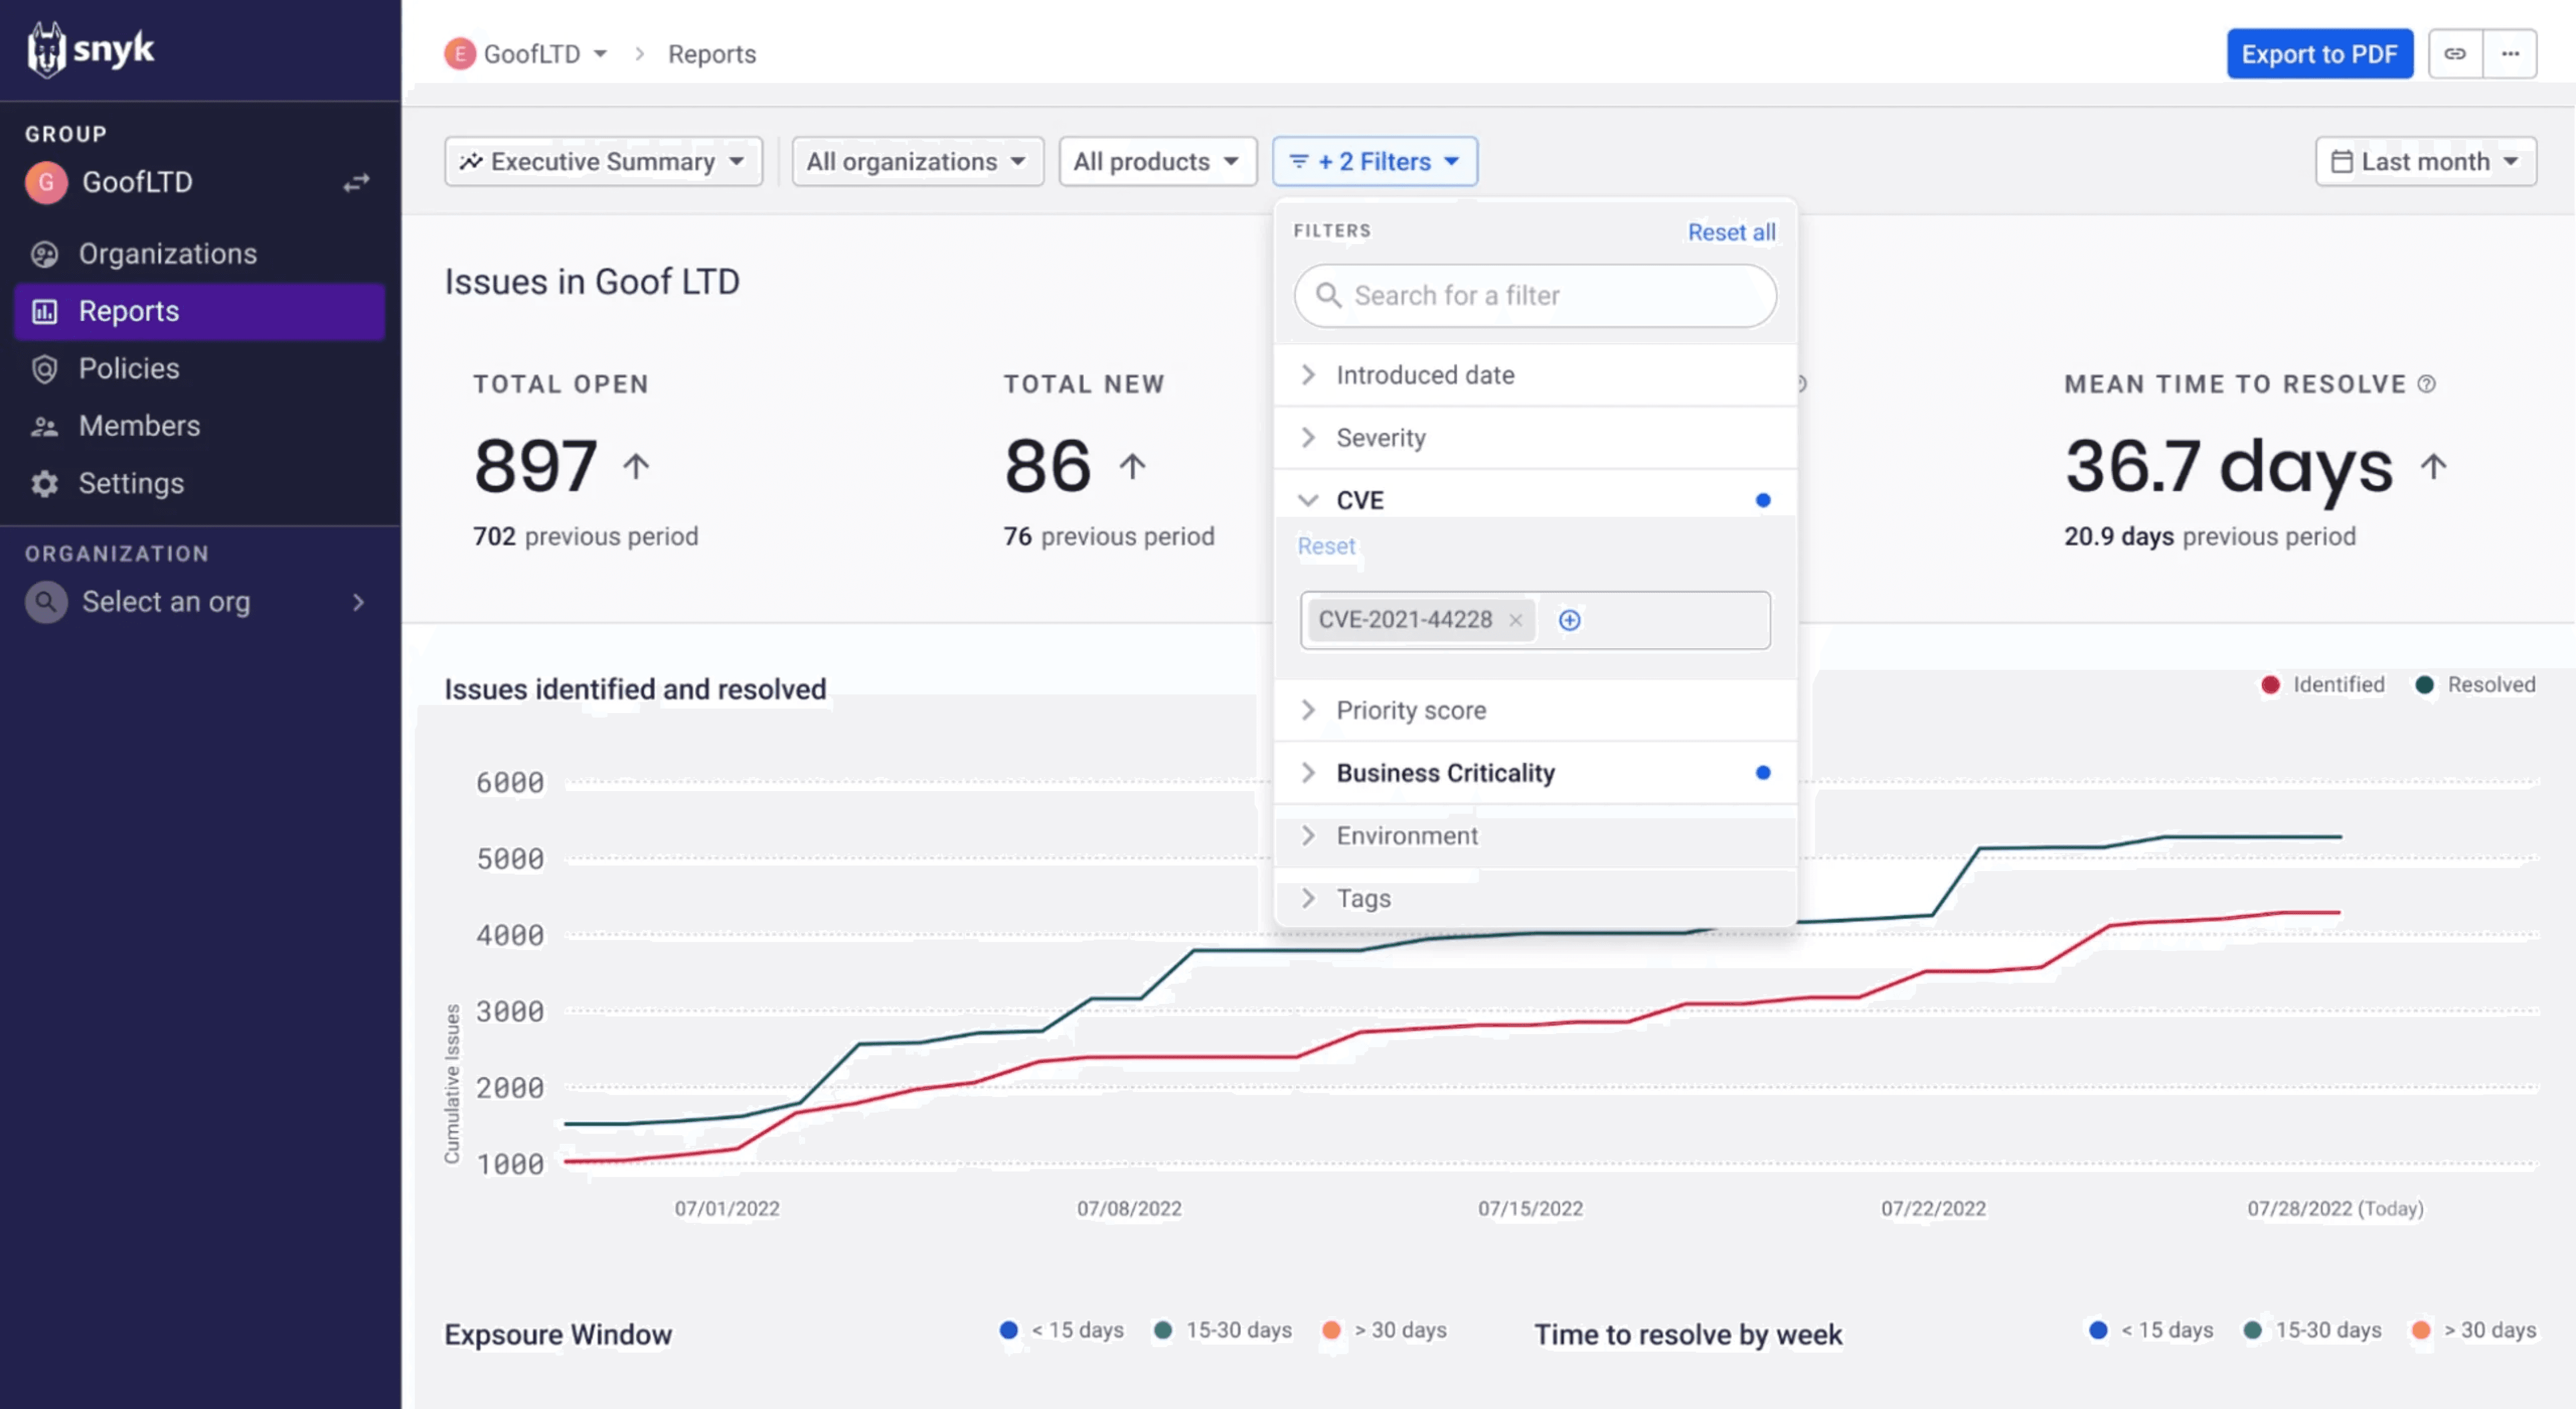
Task: Open the Members page from the sidebar
Action: 139,426
